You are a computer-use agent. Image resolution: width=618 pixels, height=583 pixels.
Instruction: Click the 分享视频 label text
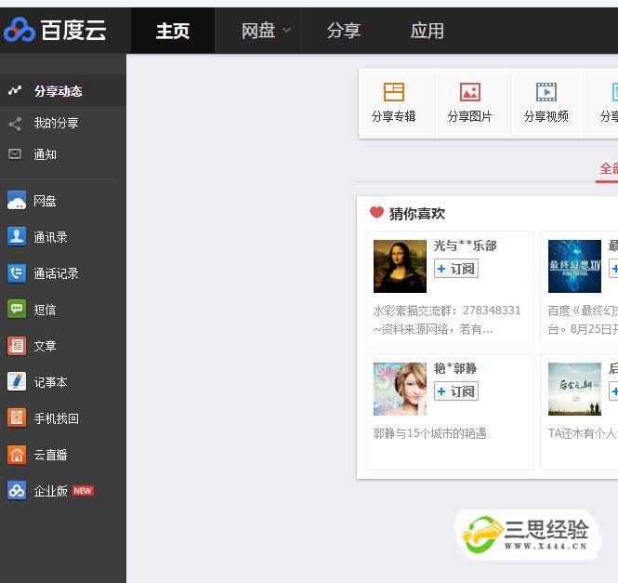click(x=546, y=116)
